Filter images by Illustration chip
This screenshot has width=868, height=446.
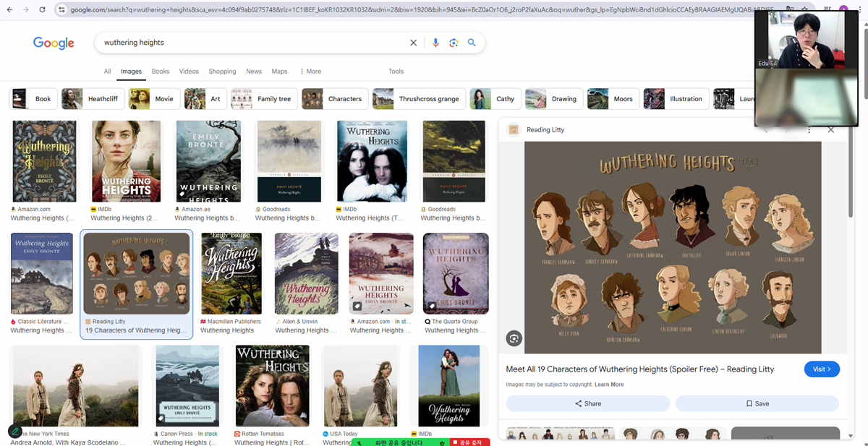[x=676, y=99]
